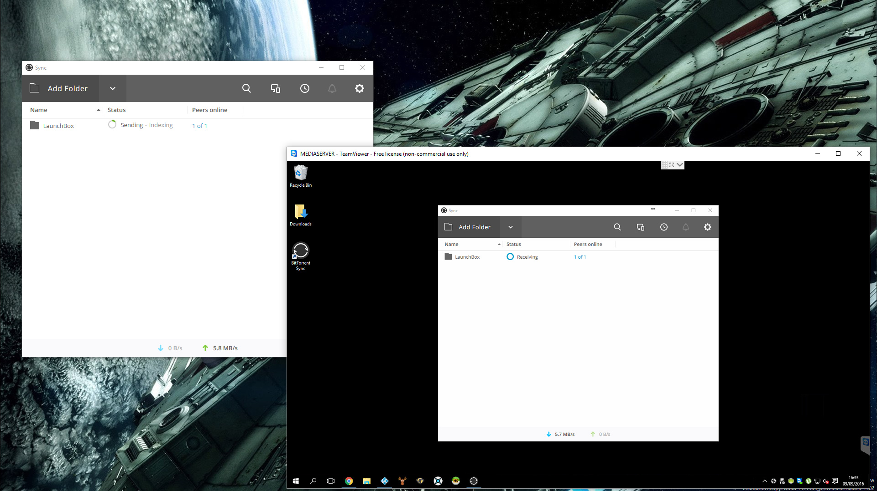Open Preferences gear in local Sync window
Image resolution: width=877 pixels, height=491 pixels.
point(360,88)
